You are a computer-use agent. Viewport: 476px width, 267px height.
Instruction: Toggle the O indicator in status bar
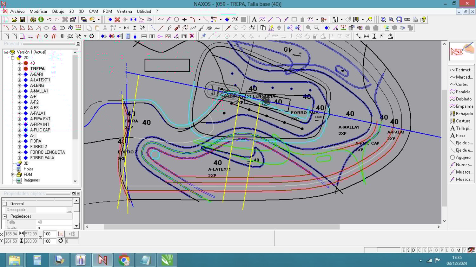click(x=436, y=250)
